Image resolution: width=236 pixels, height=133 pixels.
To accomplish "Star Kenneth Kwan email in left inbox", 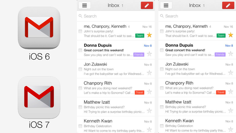I will (149, 129).
